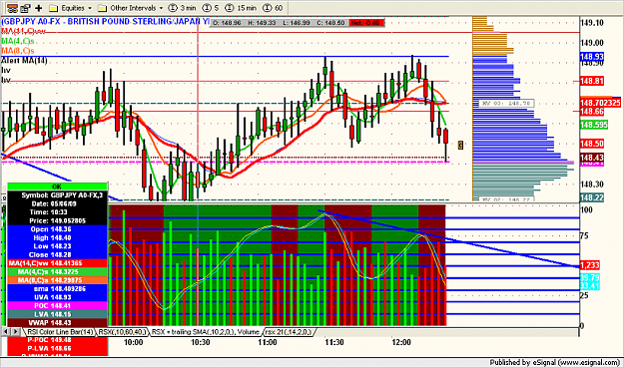Switch chart to 15 min interval
The image size is (624, 368).
pos(241,8)
